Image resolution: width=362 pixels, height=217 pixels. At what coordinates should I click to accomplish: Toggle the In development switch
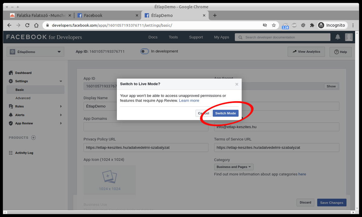(x=144, y=51)
